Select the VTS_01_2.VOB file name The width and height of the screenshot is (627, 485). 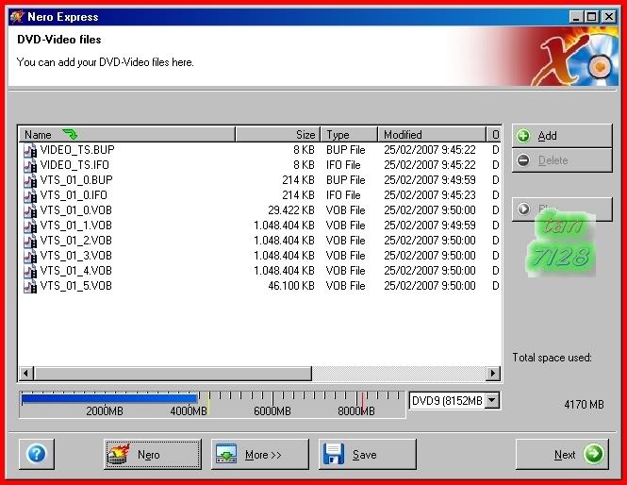76,241
